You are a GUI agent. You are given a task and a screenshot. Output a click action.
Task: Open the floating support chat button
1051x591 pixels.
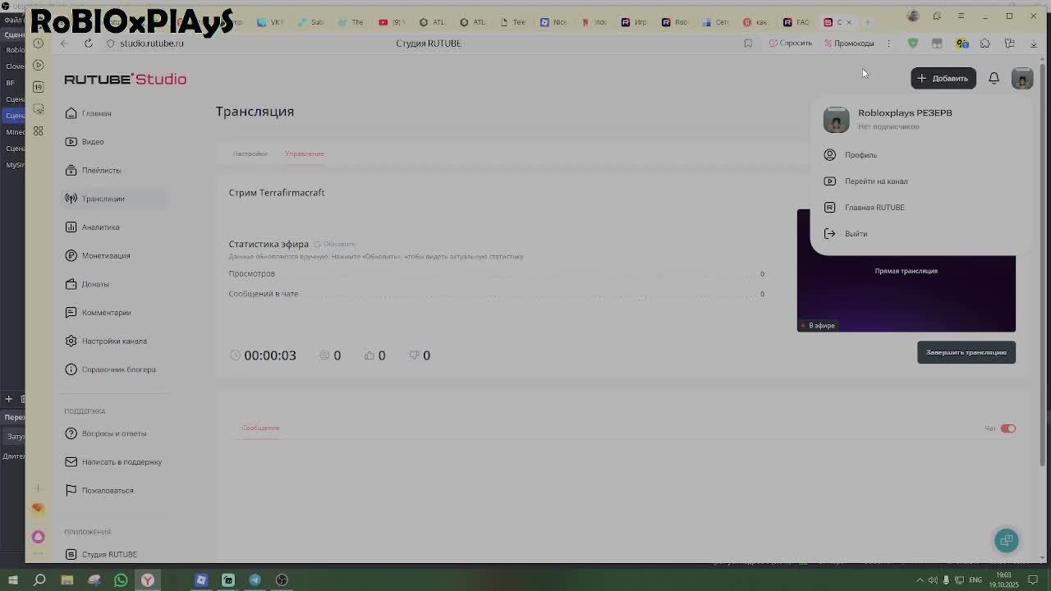click(1007, 540)
